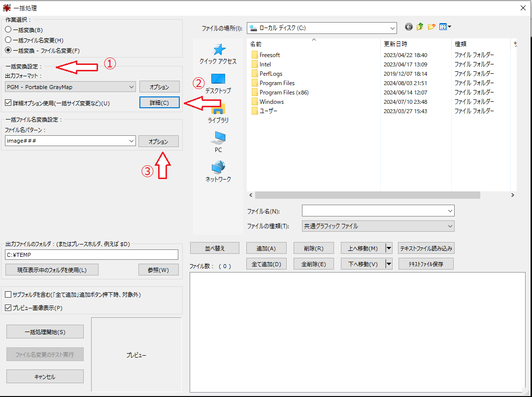Select the PC icon in places bar

coord(218,138)
